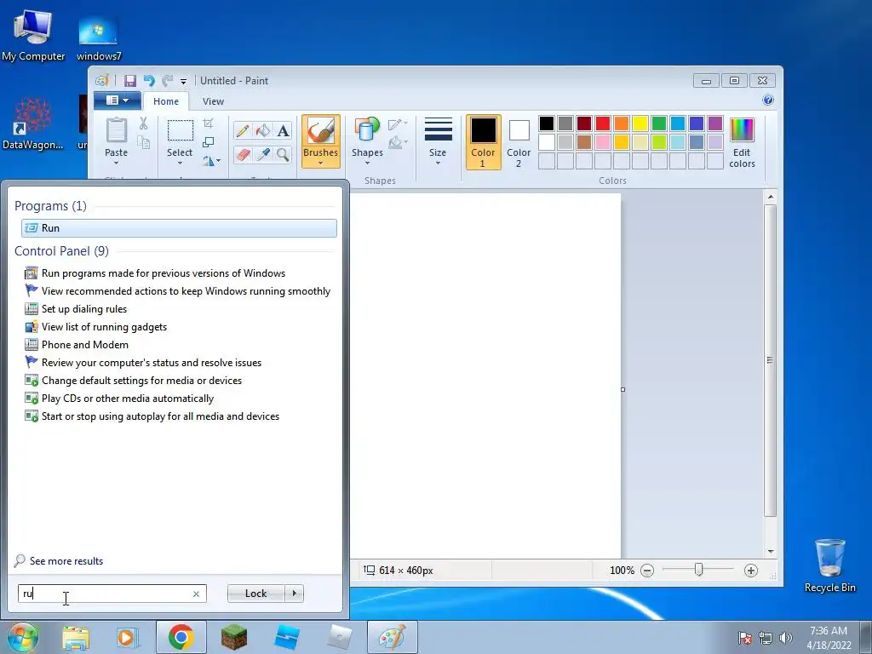Expand the Customize Quick Access Toolbar arrow
The width and height of the screenshot is (872, 654).
[x=183, y=82]
